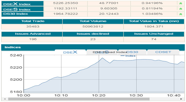Select the Issues Advanced header
This screenshot has width=186, height=102.
(x=32, y=34)
